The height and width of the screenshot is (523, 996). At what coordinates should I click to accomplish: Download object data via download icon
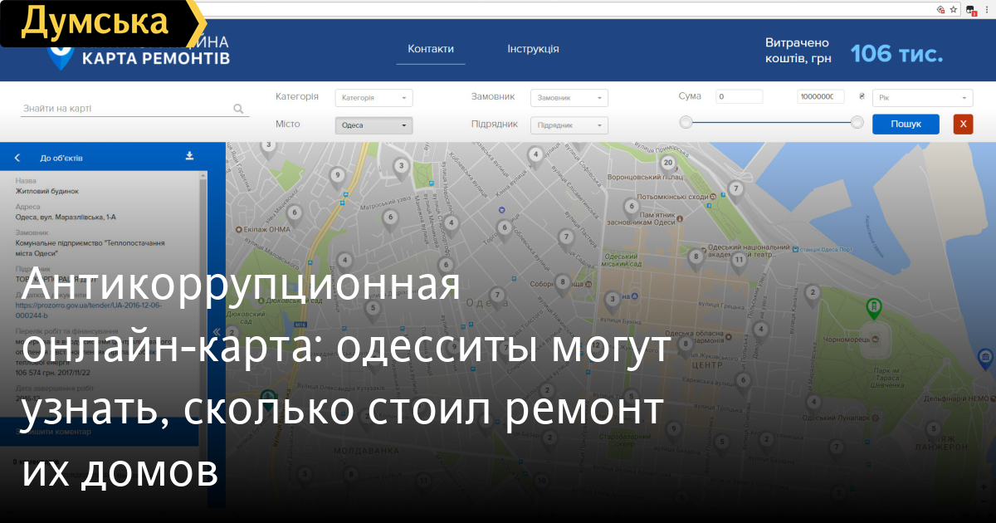pyautogui.click(x=189, y=156)
